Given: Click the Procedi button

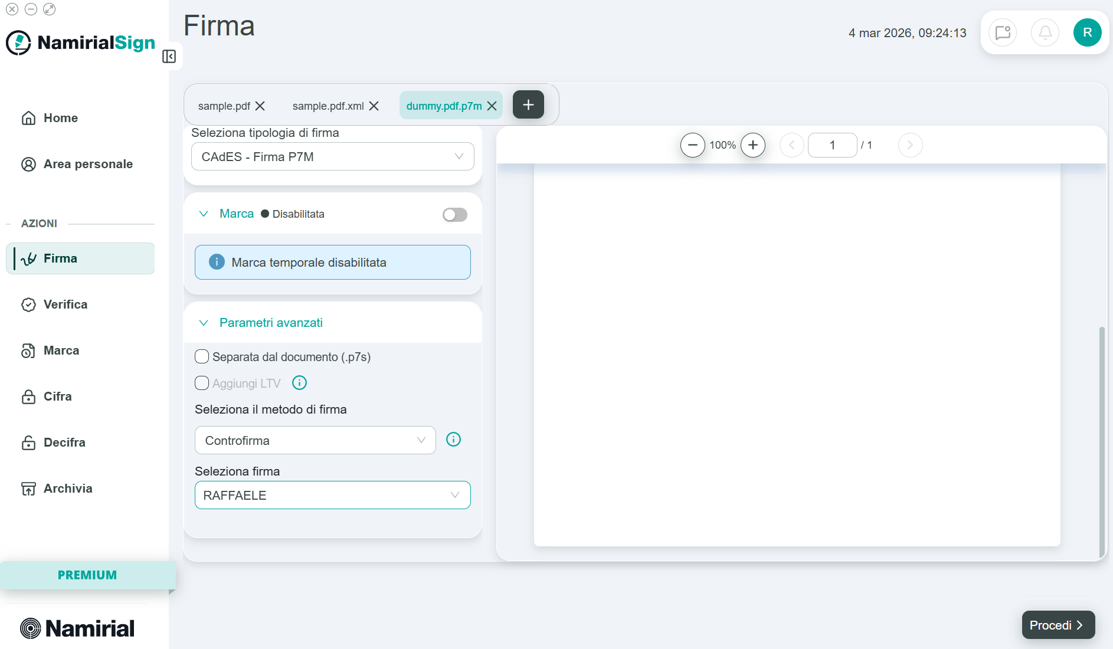Looking at the screenshot, I should [1058, 625].
